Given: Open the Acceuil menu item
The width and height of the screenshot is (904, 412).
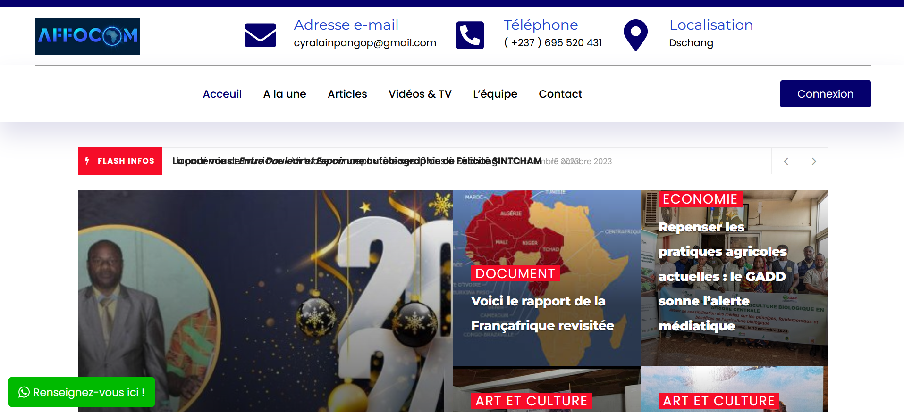Looking at the screenshot, I should click(222, 94).
